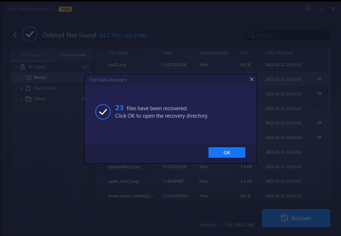Switch to the File Locations tab
341x236 pixels.
coord(73,55)
